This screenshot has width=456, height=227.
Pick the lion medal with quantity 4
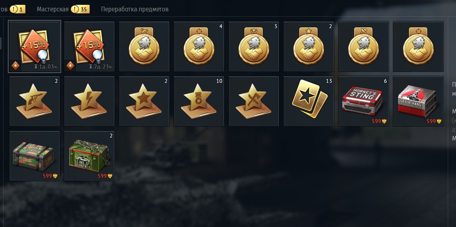[x=199, y=46]
